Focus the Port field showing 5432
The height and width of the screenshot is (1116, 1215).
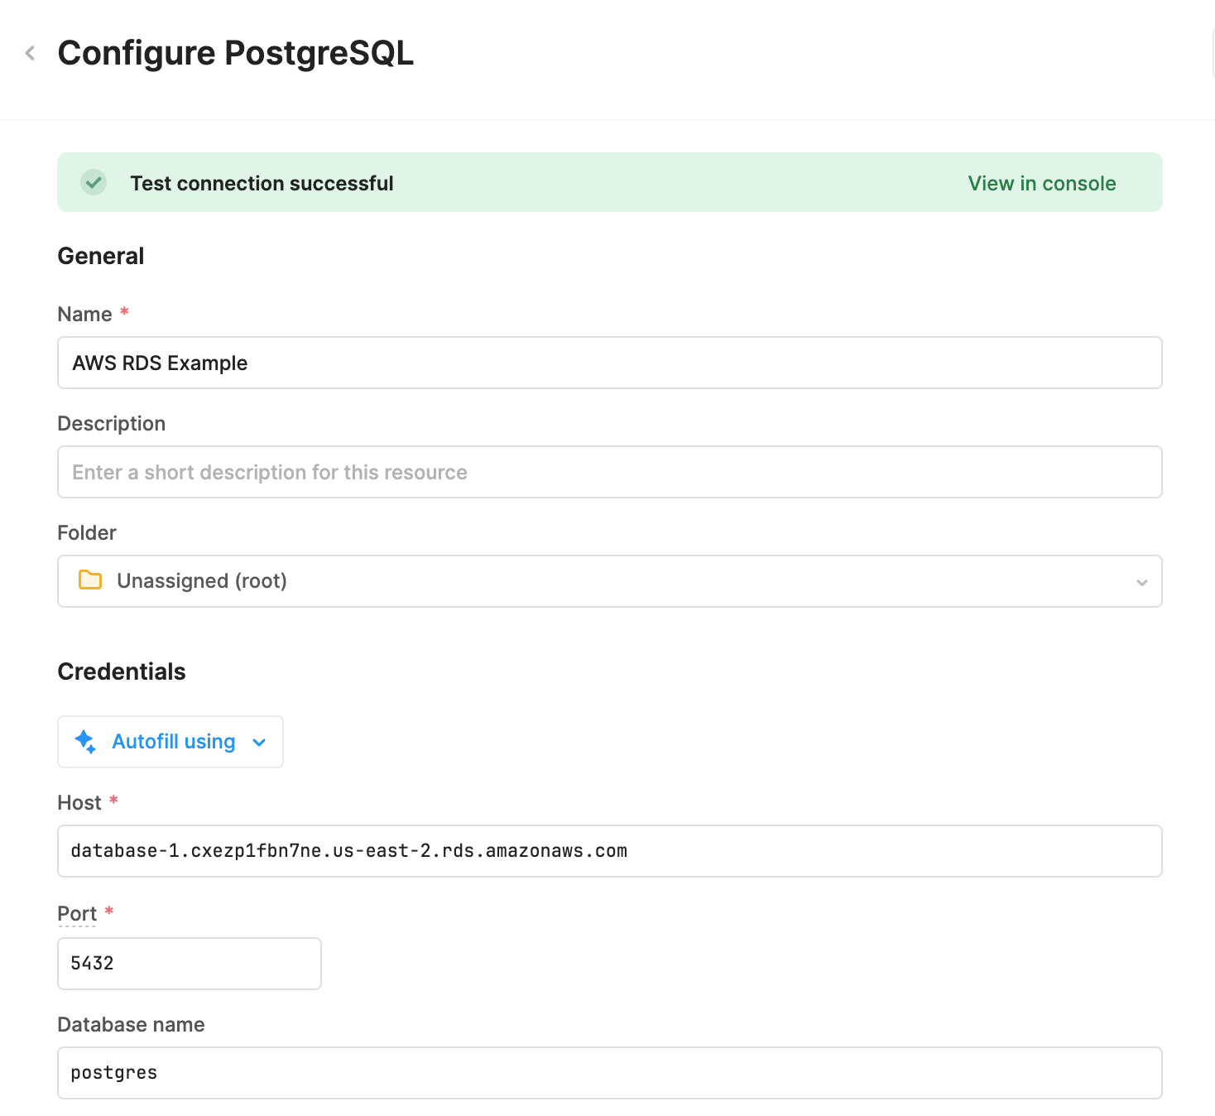pos(189,964)
